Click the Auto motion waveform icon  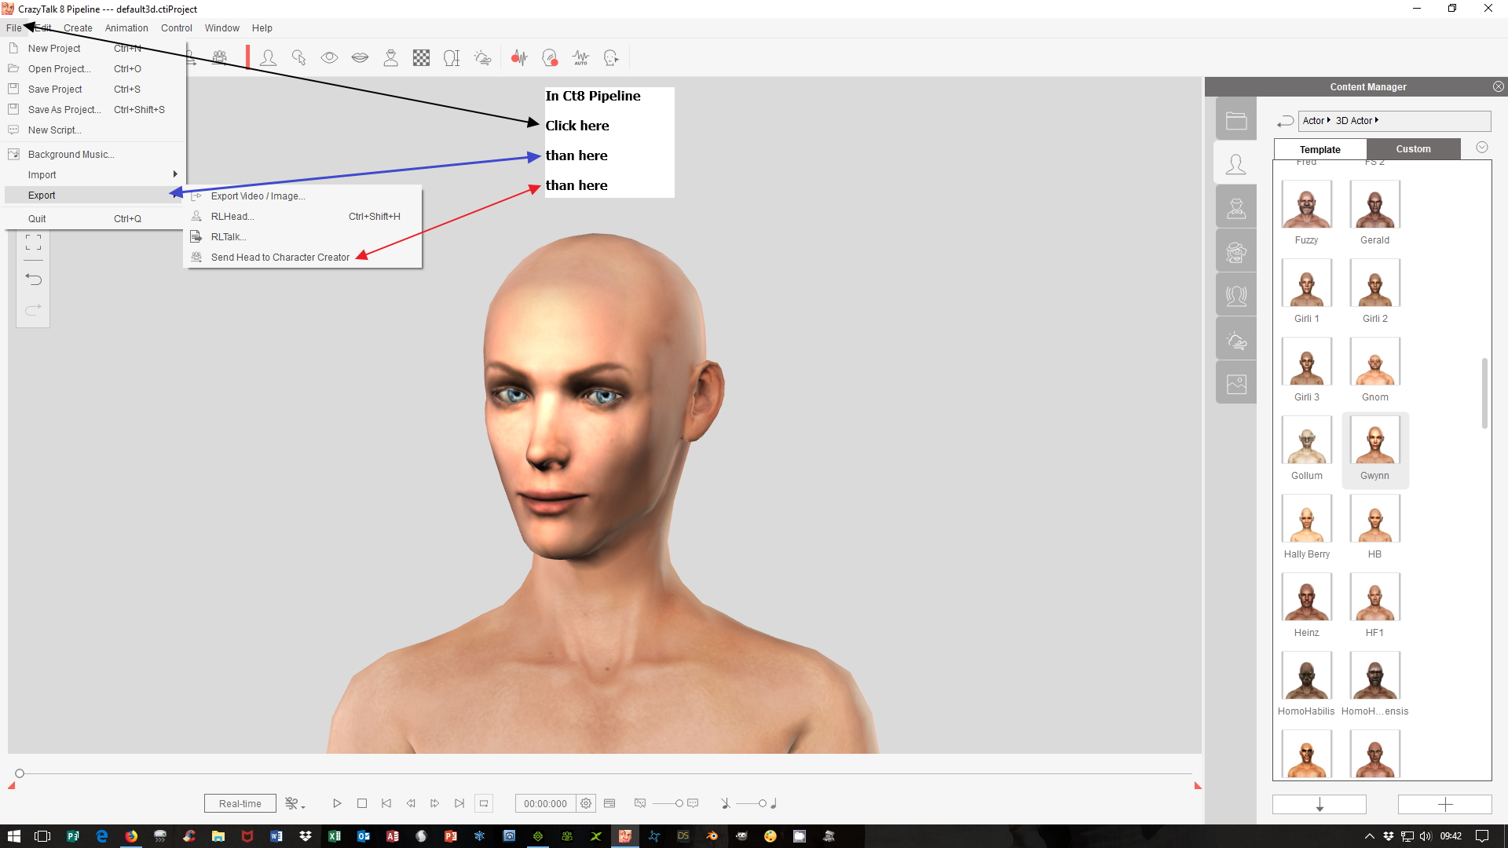[580, 57]
